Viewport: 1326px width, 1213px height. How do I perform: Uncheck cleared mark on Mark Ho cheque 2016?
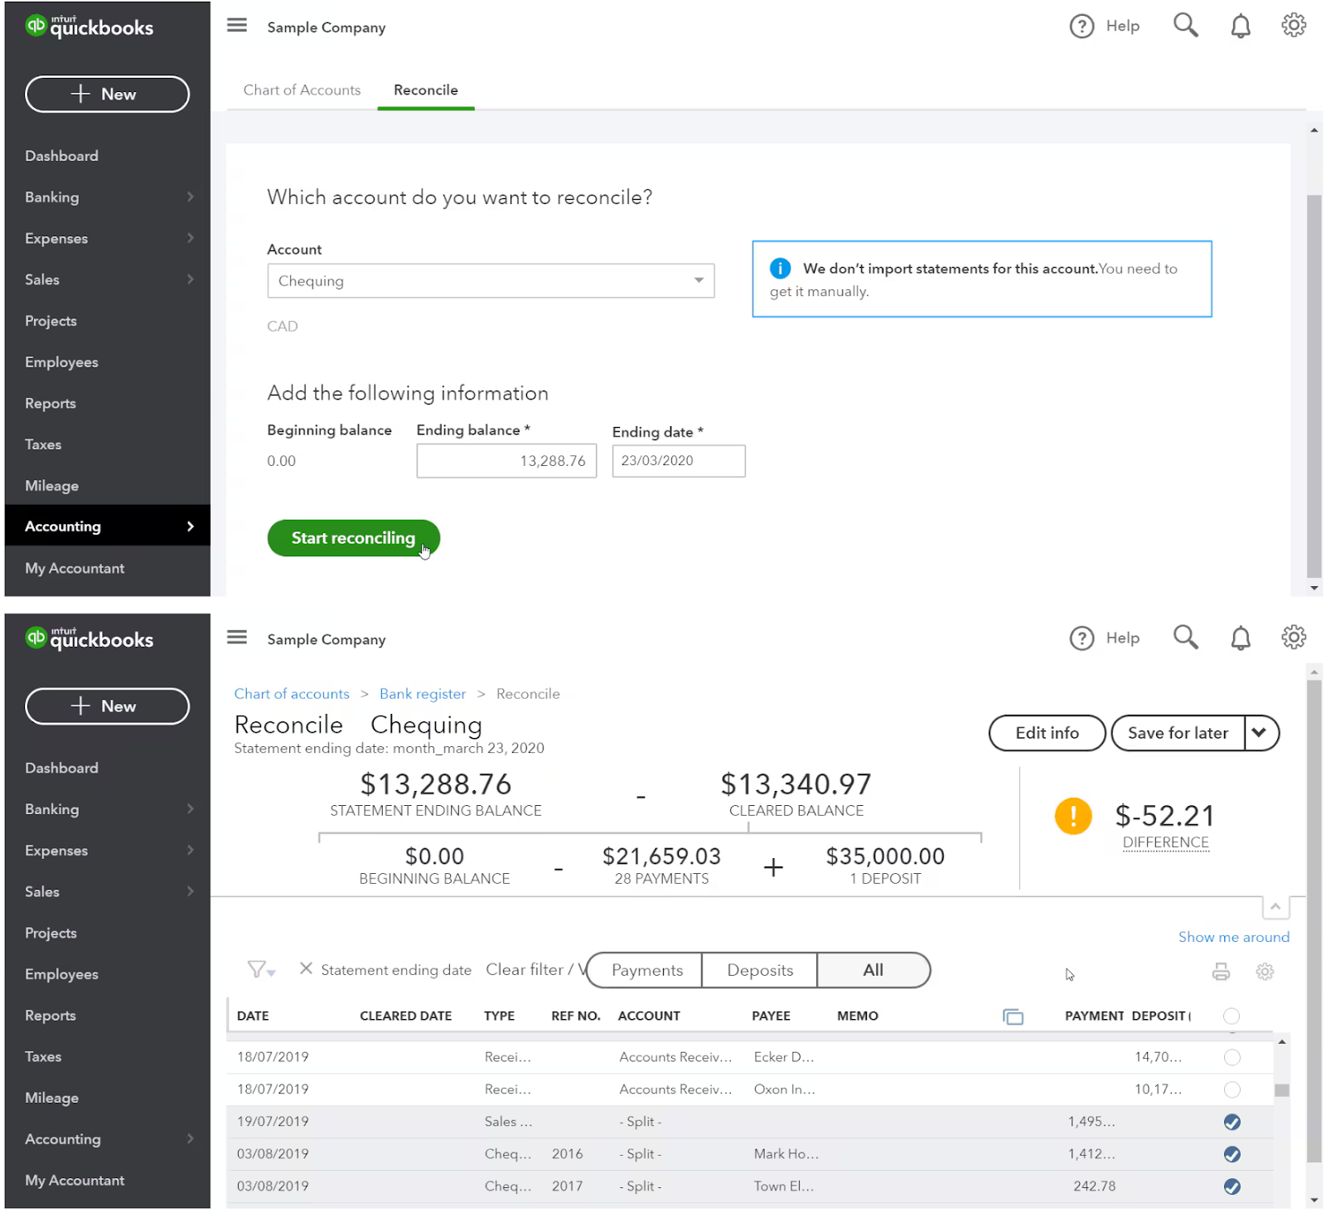pyautogui.click(x=1232, y=1155)
